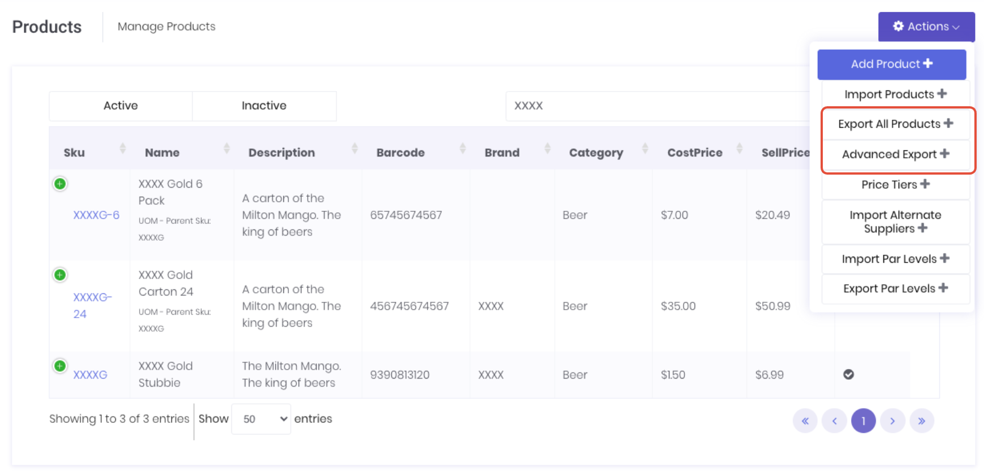Image resolution: width=984 pixels, height=473 pixels.
Task: Click green plus icon beside XXXXG
Action: pyautogui.click(x=60, y=366)
